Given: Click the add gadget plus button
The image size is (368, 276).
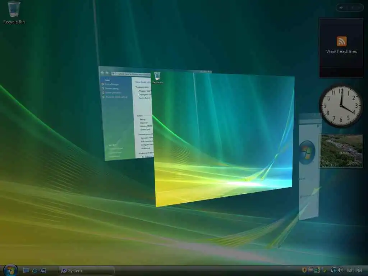Looking at the screenshot, I should coord(341,8).
